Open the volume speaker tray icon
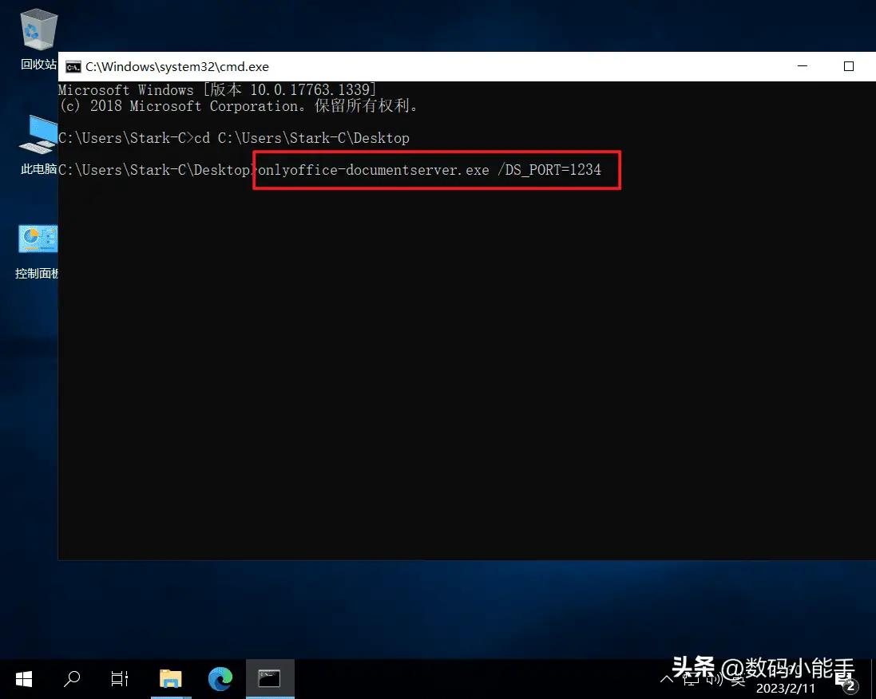The height and width of the screenshot is (699, 876). [715, 680]
